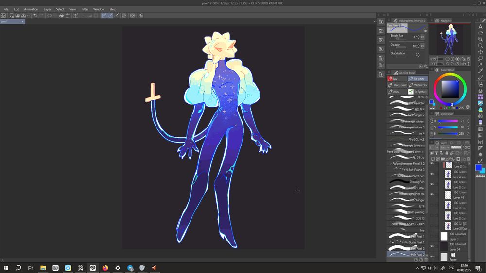The height and width of the screenshot is (273, 486).
Task: Click the Lock layer padlock icon
Action: coord(447,153)
